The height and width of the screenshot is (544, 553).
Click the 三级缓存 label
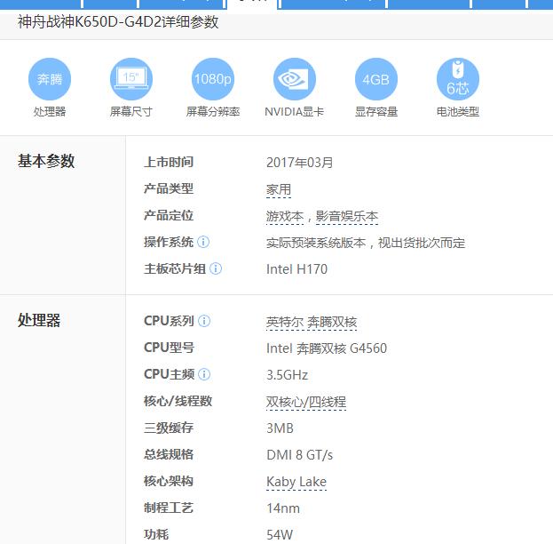click(x=169, y=428)
